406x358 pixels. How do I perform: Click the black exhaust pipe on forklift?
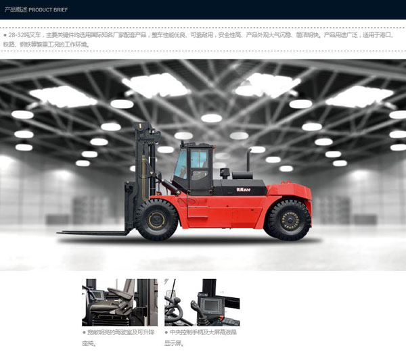[248, 160]
